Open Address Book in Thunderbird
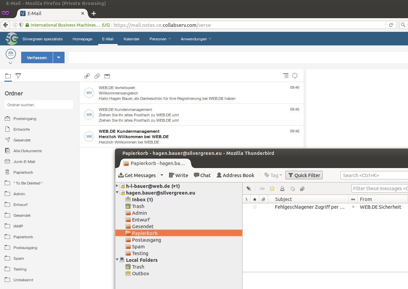Screen dimensions: 408x289 click(x=236, y=175)
